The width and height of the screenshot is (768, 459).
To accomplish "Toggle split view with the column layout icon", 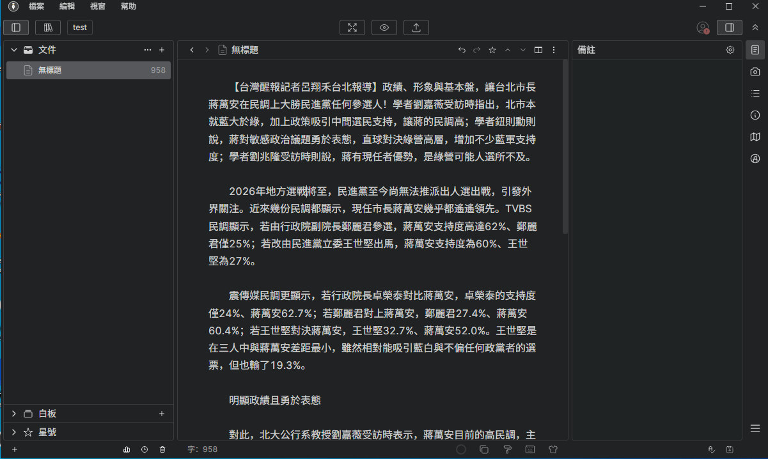I will point(538,49).
